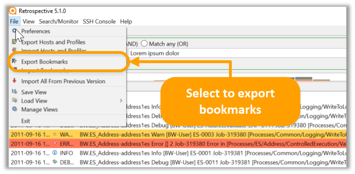Open the Help menu
This screenshot has height=174, width=355.
[126, 22]
